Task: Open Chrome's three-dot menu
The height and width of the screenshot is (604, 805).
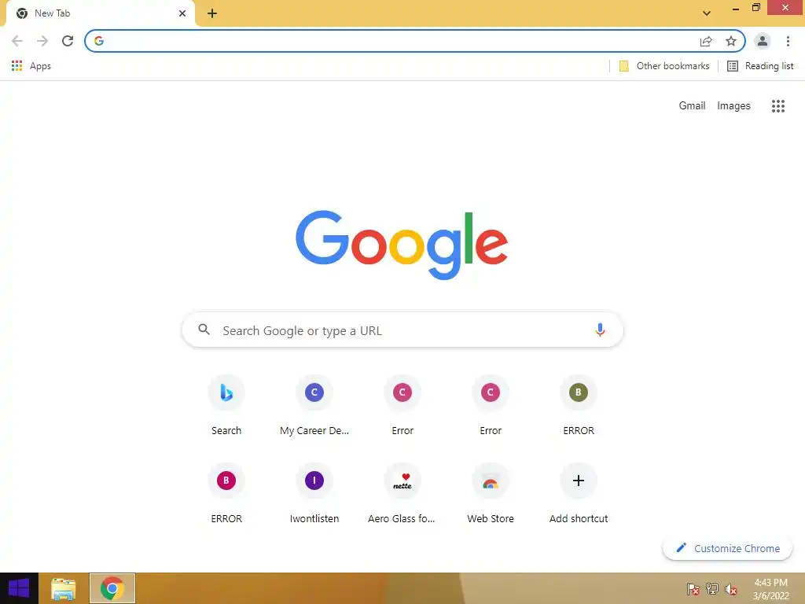Action: (788, 41)
